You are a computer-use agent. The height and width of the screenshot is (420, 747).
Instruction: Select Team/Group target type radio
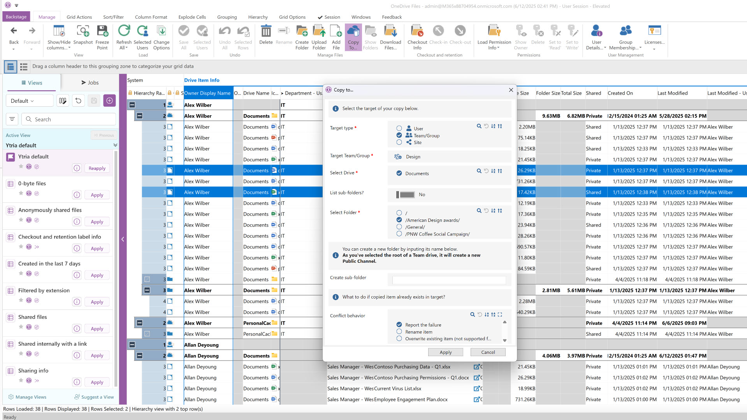click(399, 135)
